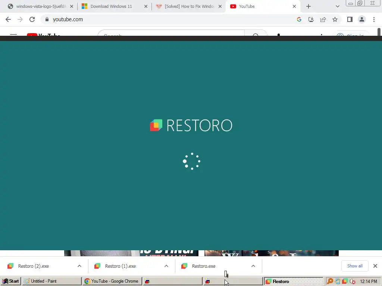Open the Chrome profile avatar
The image size is (382, 286).
point(362,19)
